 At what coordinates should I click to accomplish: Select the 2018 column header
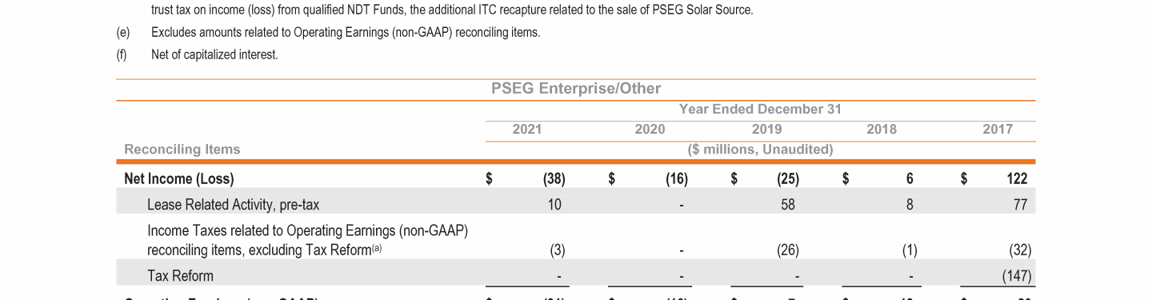coord(882,129)
